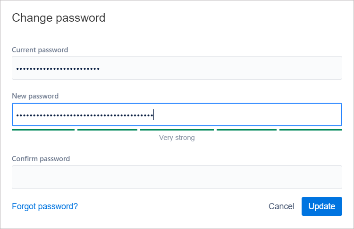Click the Current password input field
Screen dimensions: 354x229
[x=177, y=68]
